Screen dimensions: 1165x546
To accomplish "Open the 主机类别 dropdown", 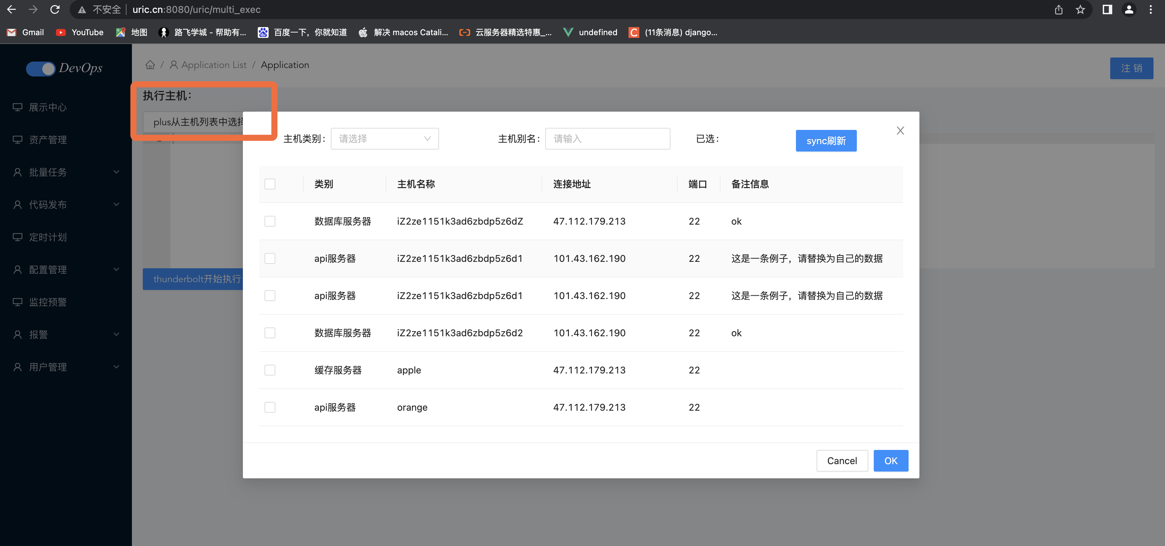I will 384,138.
